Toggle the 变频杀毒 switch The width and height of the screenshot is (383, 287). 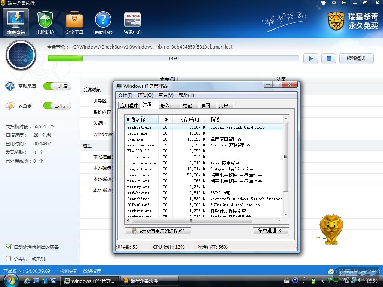[57, 86]
